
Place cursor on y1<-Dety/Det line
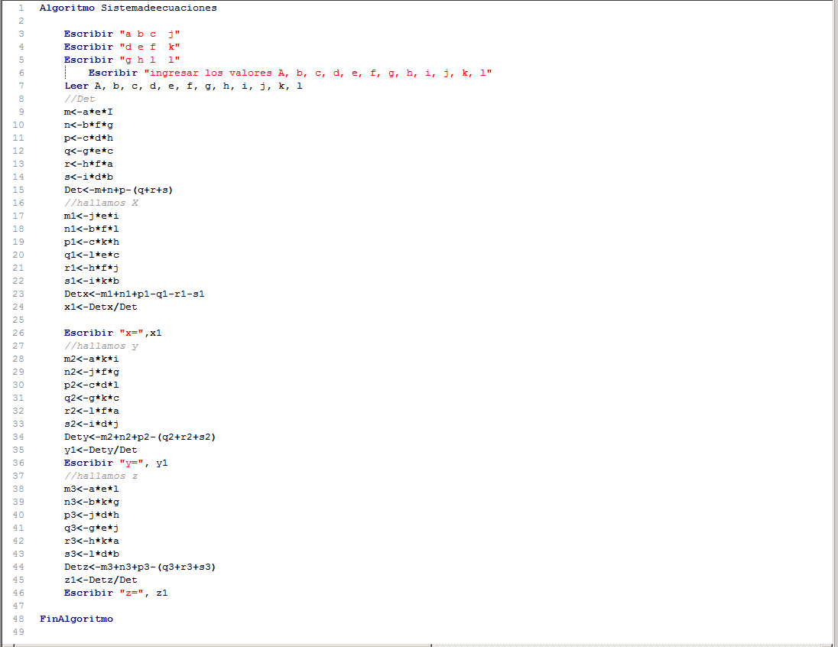point(101,450)
